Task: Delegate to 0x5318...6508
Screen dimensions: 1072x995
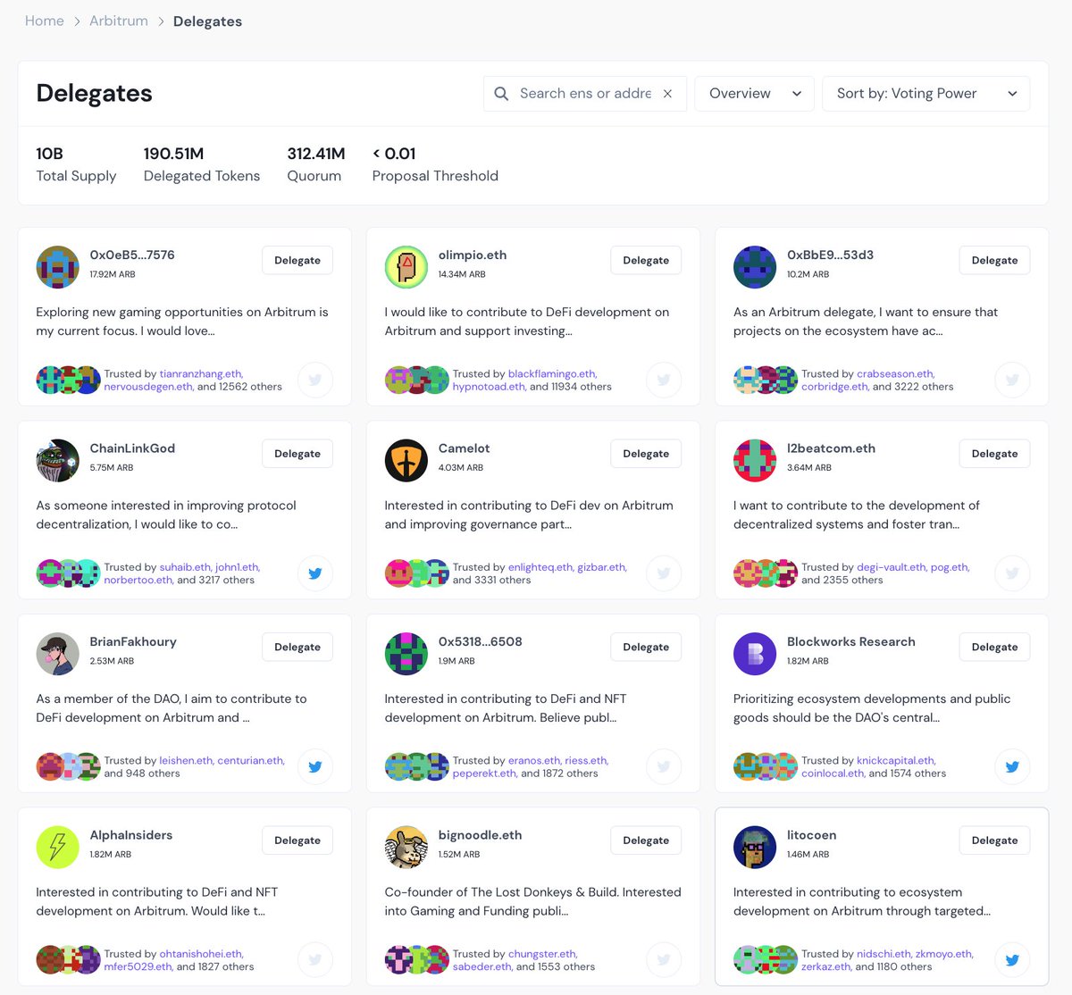Action: click(646, 647)
